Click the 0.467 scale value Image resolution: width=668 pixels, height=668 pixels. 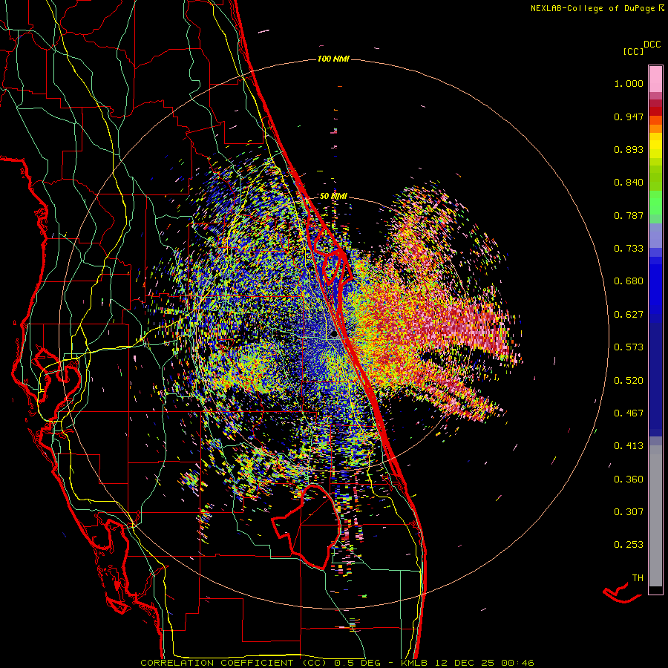coord(629,413)
